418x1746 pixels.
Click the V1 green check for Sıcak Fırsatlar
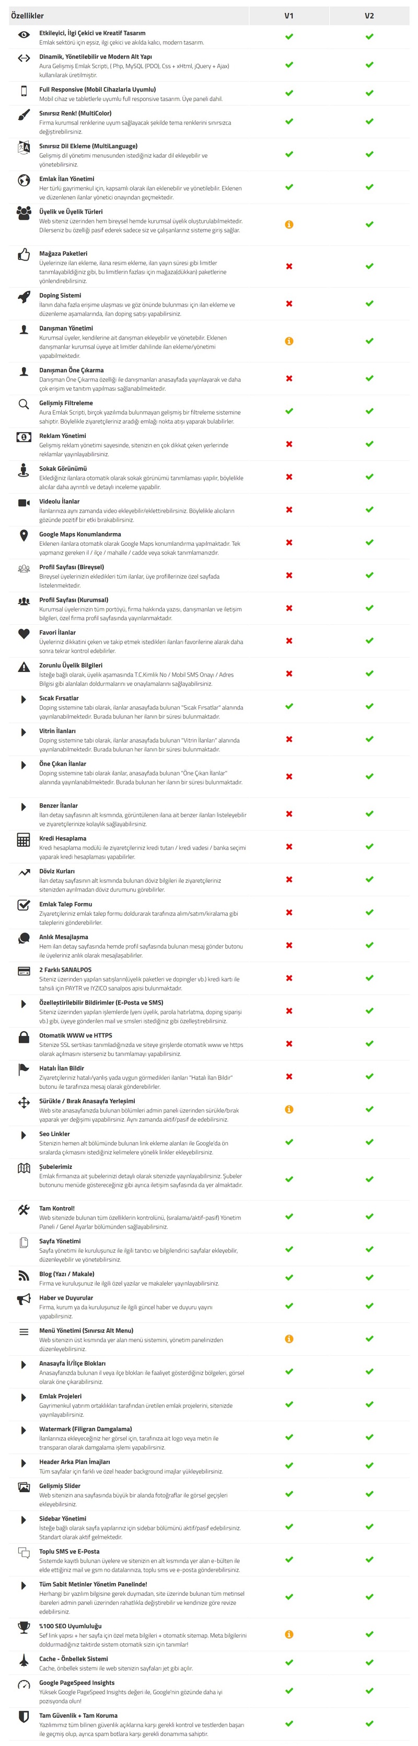coord(289,706)
